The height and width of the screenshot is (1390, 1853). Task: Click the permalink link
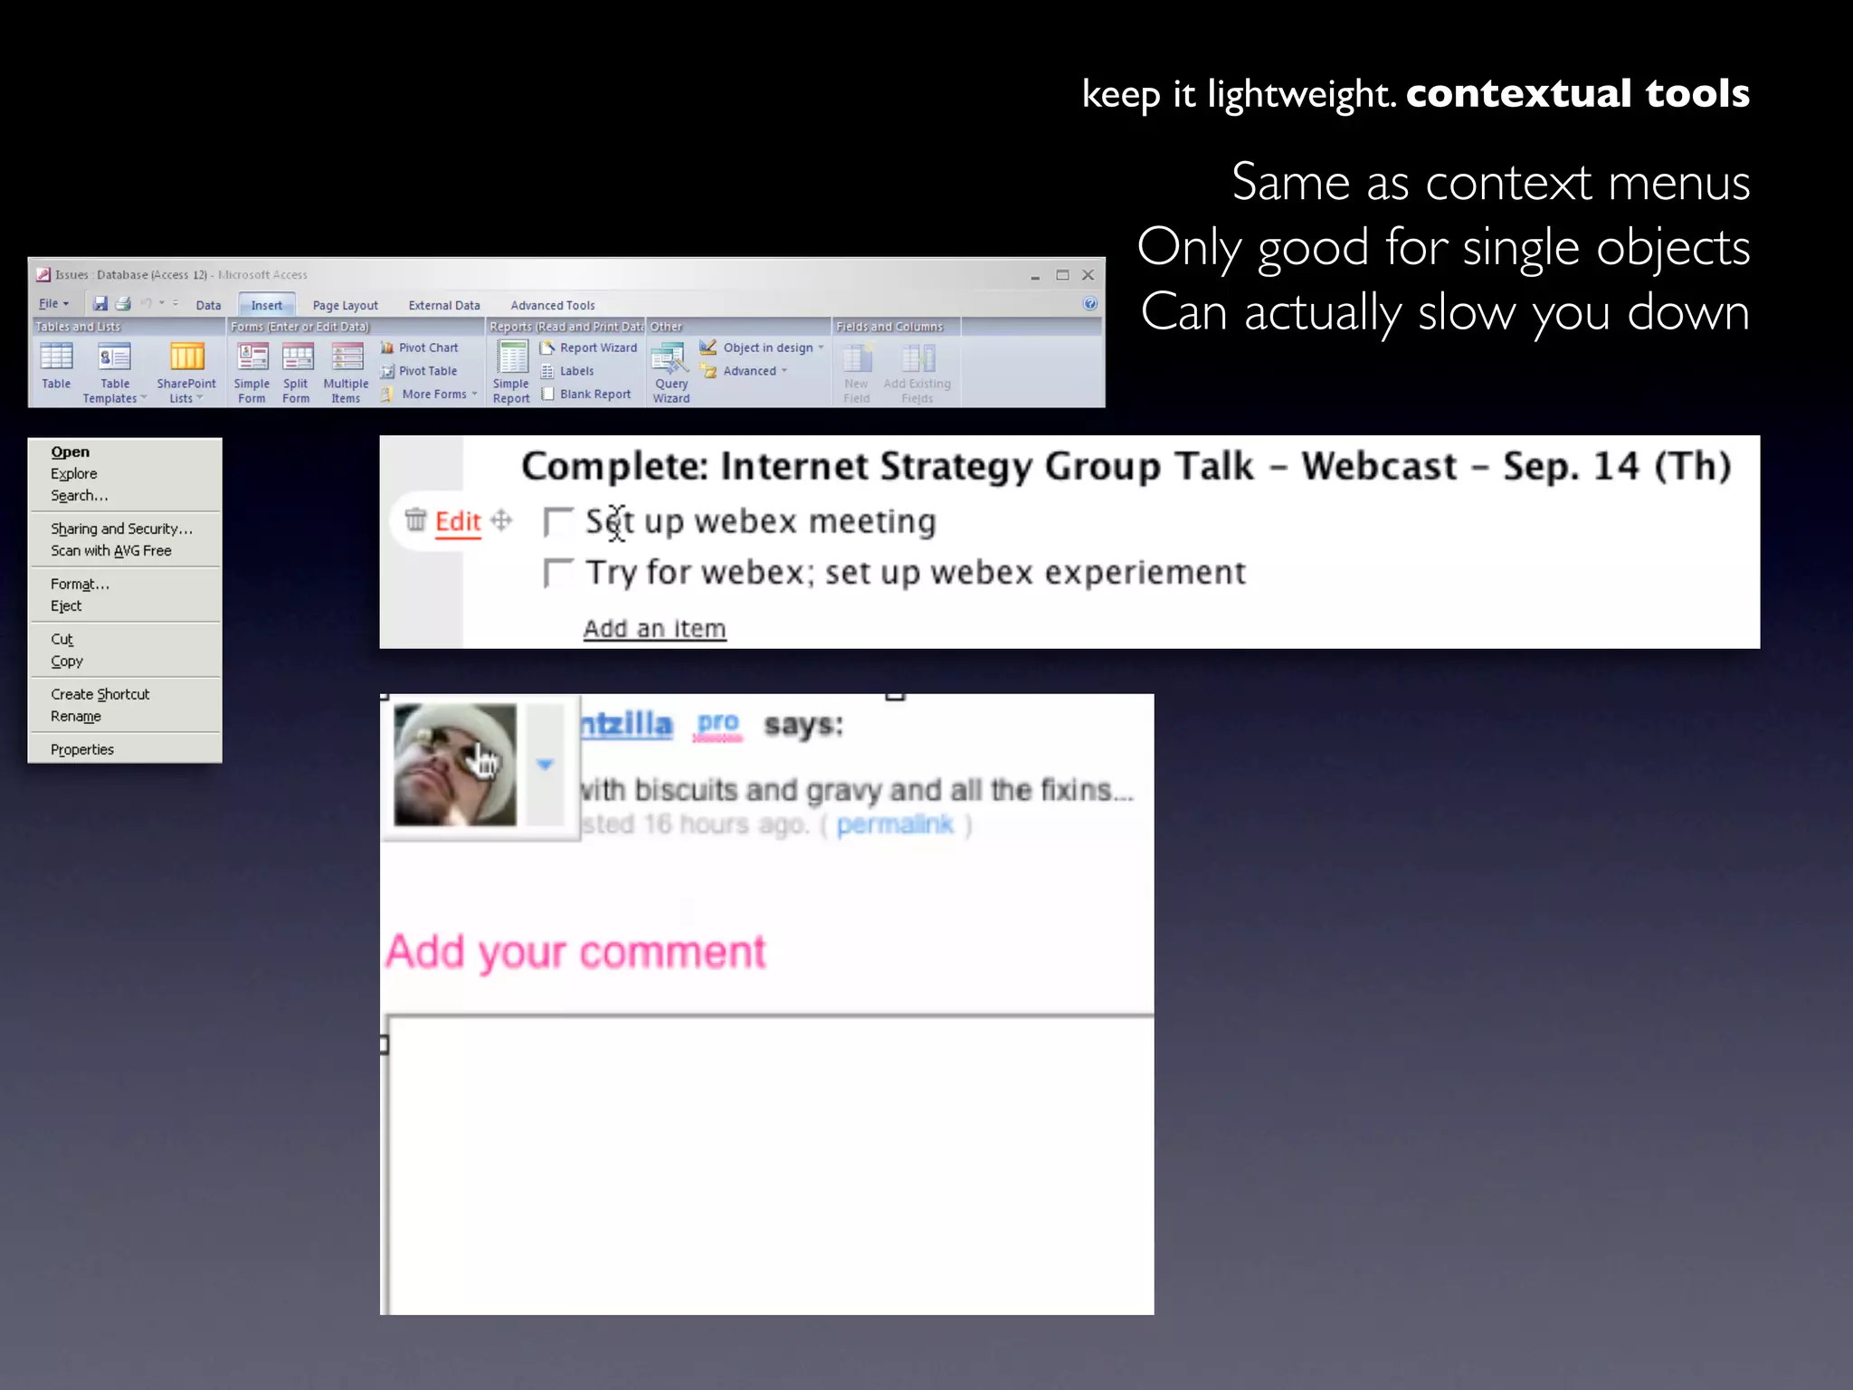point(895,824)
